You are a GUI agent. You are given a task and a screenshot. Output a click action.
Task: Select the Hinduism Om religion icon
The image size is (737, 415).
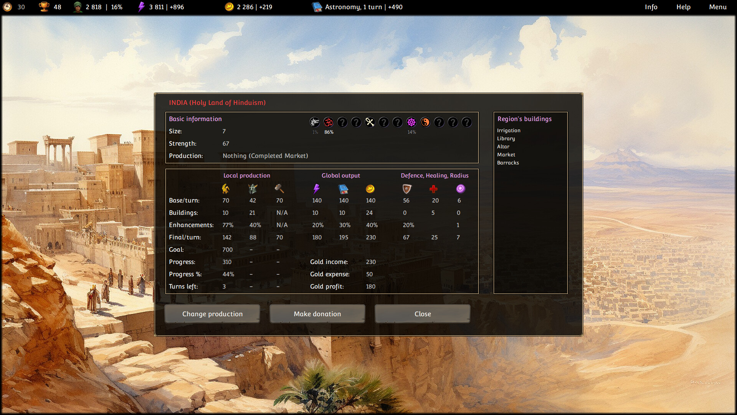[329, 123]
